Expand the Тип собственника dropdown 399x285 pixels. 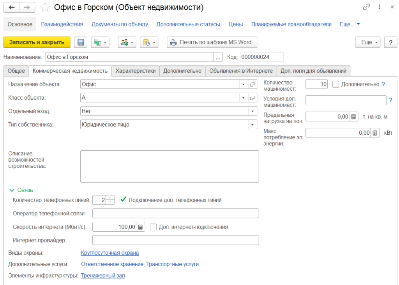tap(252, 125)
